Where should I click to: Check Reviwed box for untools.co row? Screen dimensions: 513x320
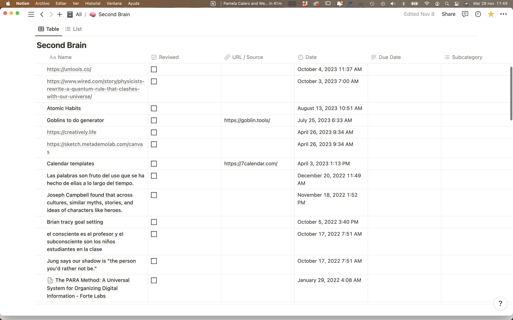tap(154, 69)
